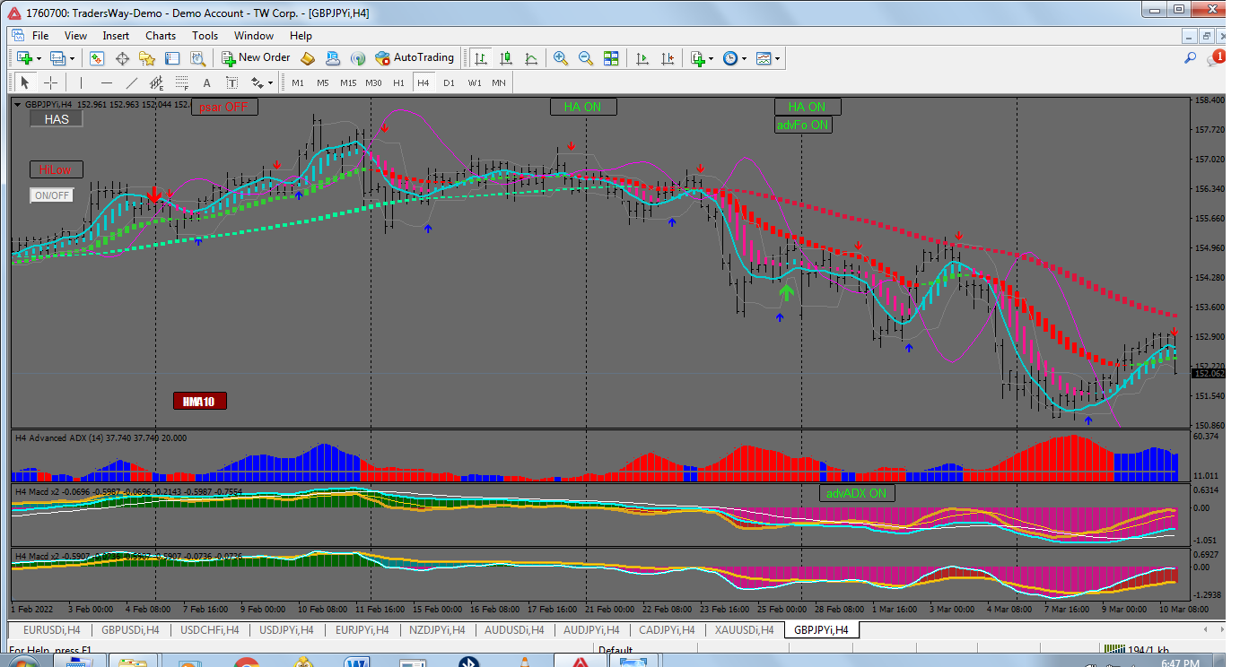Screen dimensions: 1240x667
Task: Open the New Chart dropdown arrow
Action: (37, 58)
